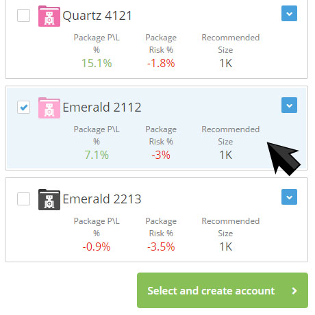Image resolution: width=315 pixels, height=315 pixels.
Task: Click the pink Quartz 4121 robot folder icon
Action: tap(49, 16)
